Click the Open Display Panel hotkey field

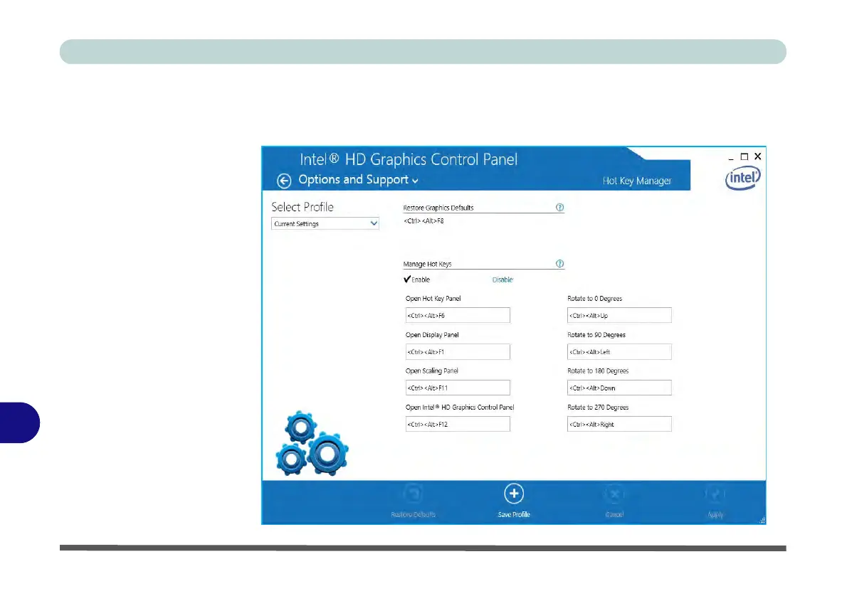[458, 351]
